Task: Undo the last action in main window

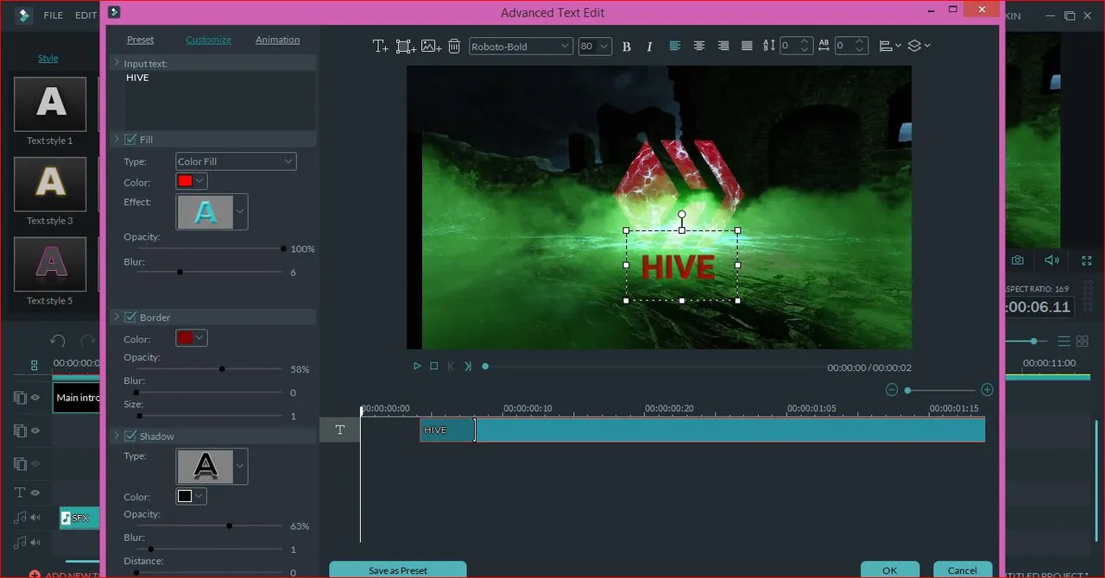Action: tap(58, 341)
